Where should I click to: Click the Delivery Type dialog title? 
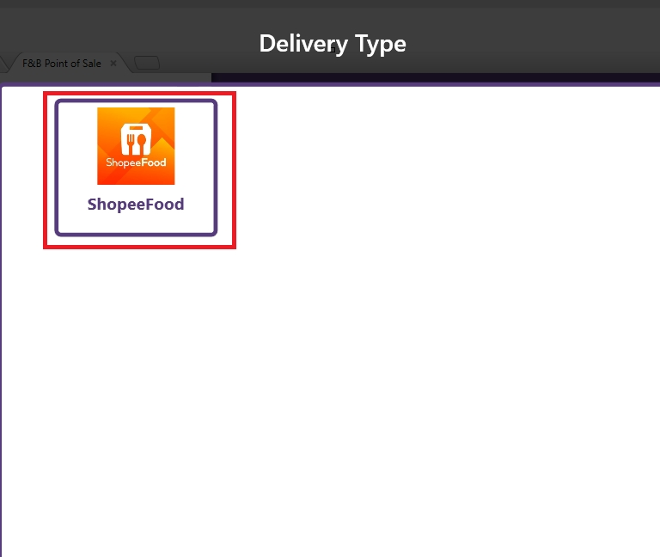click(x=332, y=43)
